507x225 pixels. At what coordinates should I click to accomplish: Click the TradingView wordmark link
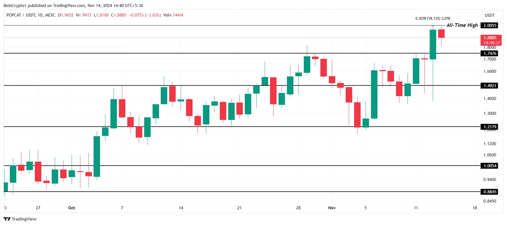click(x=24, y=219)
